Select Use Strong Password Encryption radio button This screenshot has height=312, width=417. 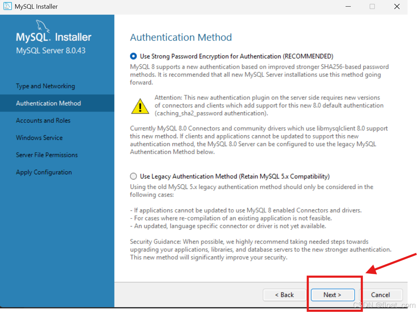(x=133, y=56)
